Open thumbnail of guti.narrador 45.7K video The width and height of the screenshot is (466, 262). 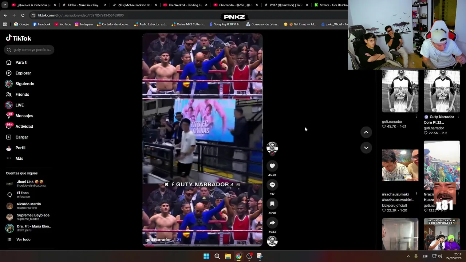(x=400, y=91)
